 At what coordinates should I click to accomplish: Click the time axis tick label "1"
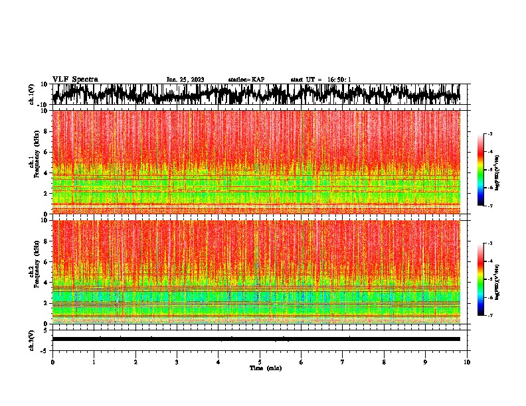pos(94,362)
